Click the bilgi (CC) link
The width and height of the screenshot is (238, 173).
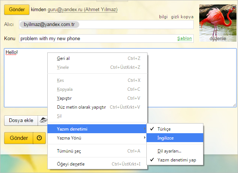pyautogui.click(x=163, y=17)
